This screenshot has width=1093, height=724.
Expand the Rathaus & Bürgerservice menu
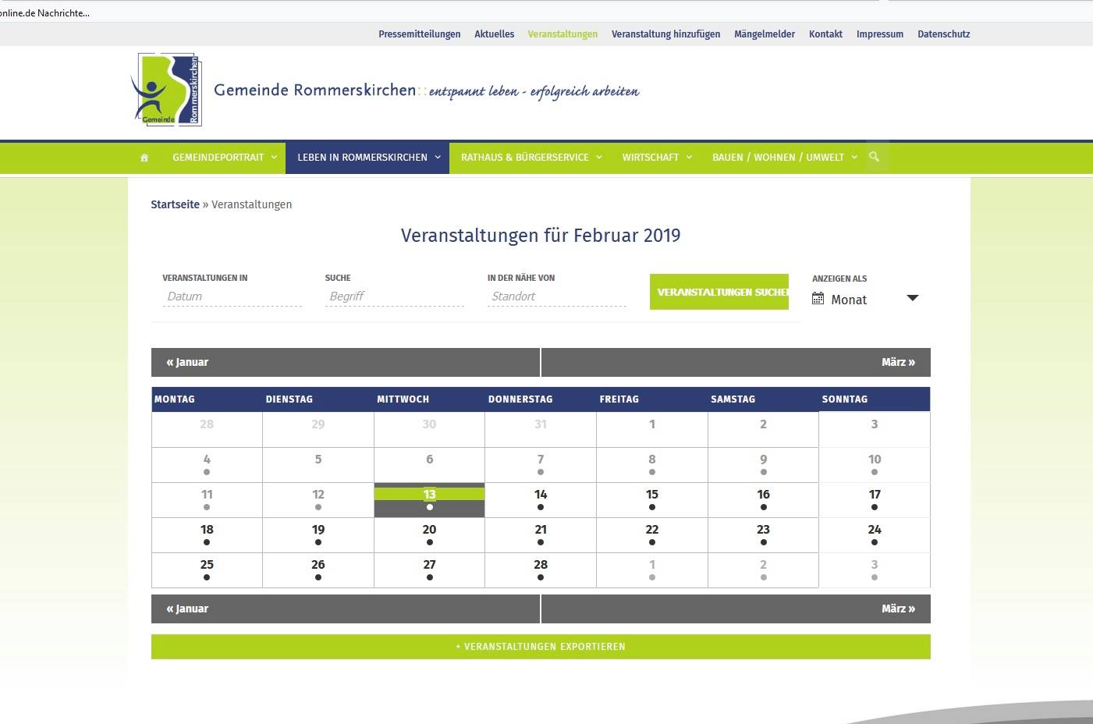coord(531,158)
